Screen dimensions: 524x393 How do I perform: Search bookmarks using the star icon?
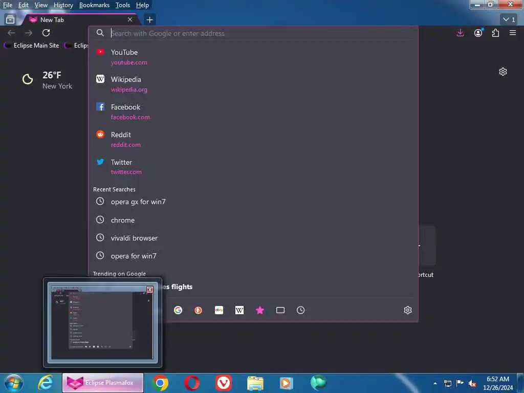point(260,310)
